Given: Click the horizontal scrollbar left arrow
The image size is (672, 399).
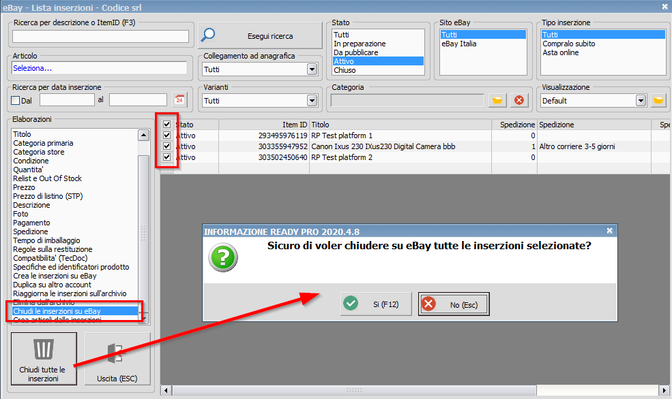Looking at the screenshot, I should click(x=166, y=390).
